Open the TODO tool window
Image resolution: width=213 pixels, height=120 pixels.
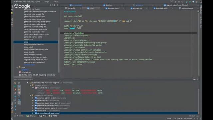pos(53,116)
